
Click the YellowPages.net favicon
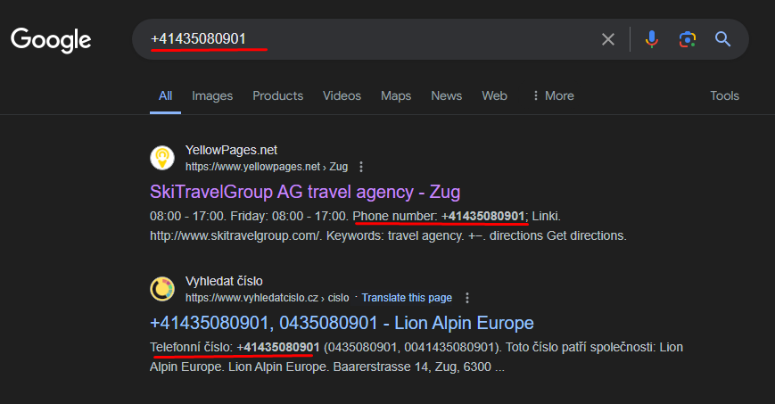click(x=162, y=158)
